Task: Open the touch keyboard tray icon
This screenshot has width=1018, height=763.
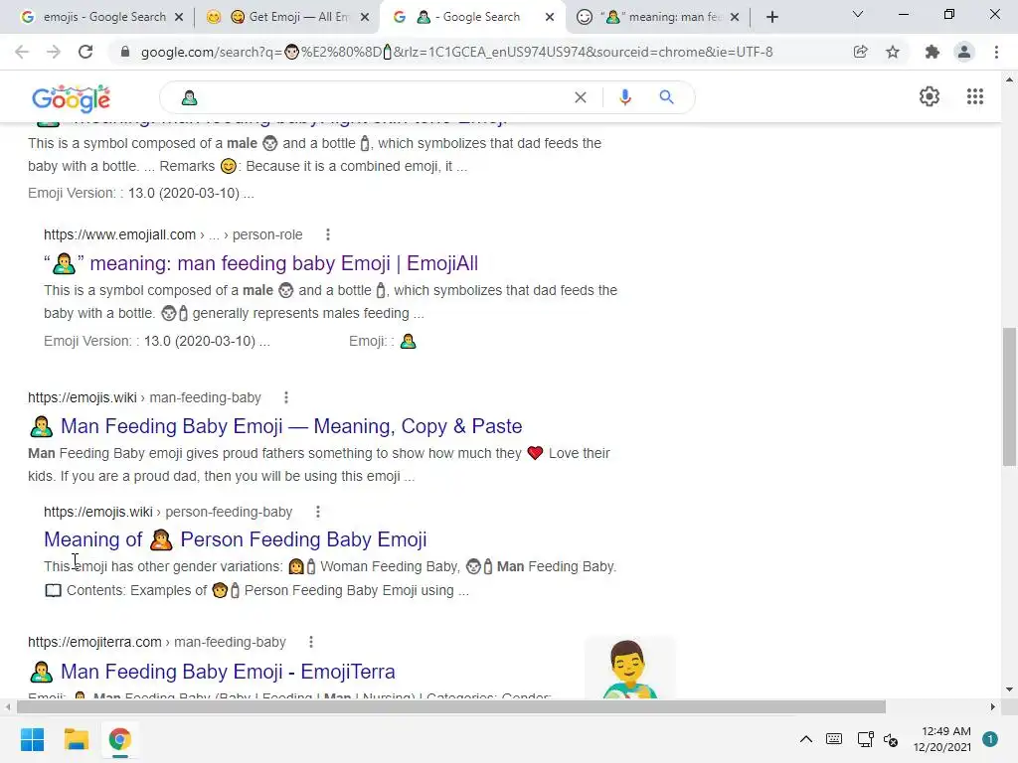Action: (834, 739)
